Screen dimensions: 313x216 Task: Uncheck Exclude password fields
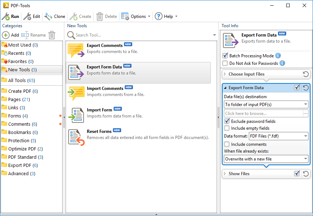(227, 121)
